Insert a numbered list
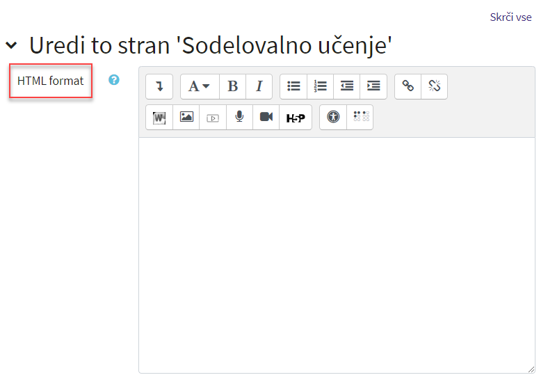The width and height of the screenshot is (548, 382). 320,86
